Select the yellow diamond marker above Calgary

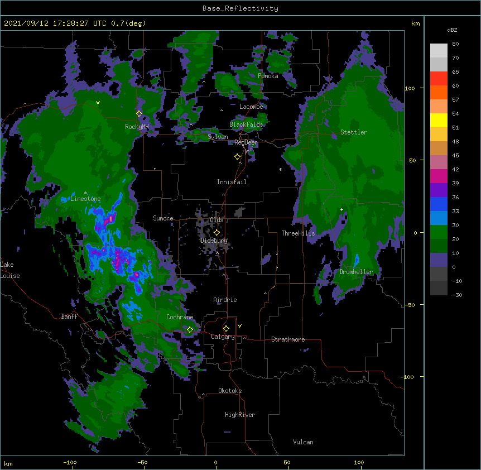[x=226, y=328]
